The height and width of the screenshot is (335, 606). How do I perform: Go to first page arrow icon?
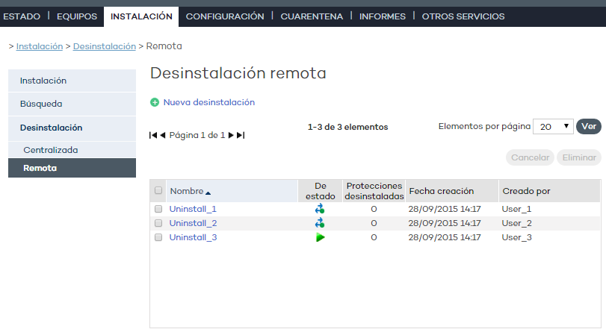point(153,135)
